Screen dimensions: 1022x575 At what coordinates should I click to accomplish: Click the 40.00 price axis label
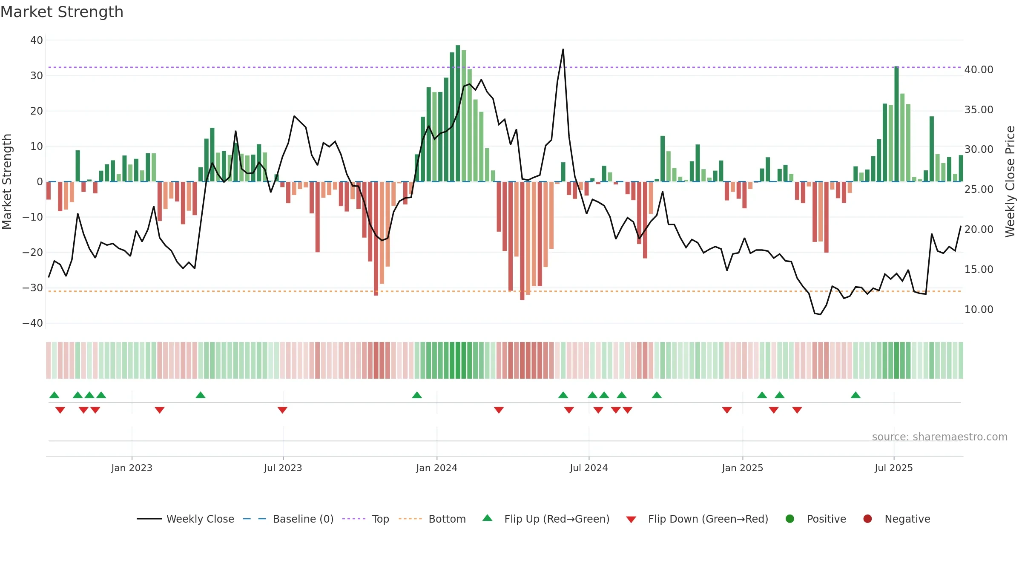click(979, 70)
